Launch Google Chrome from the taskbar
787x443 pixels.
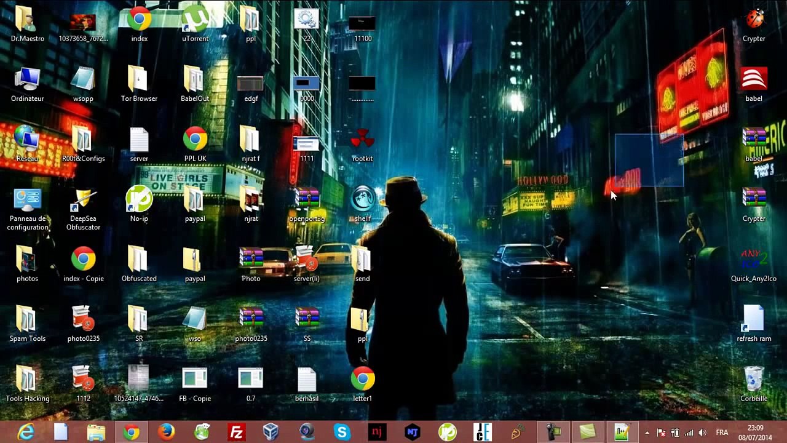131,433
